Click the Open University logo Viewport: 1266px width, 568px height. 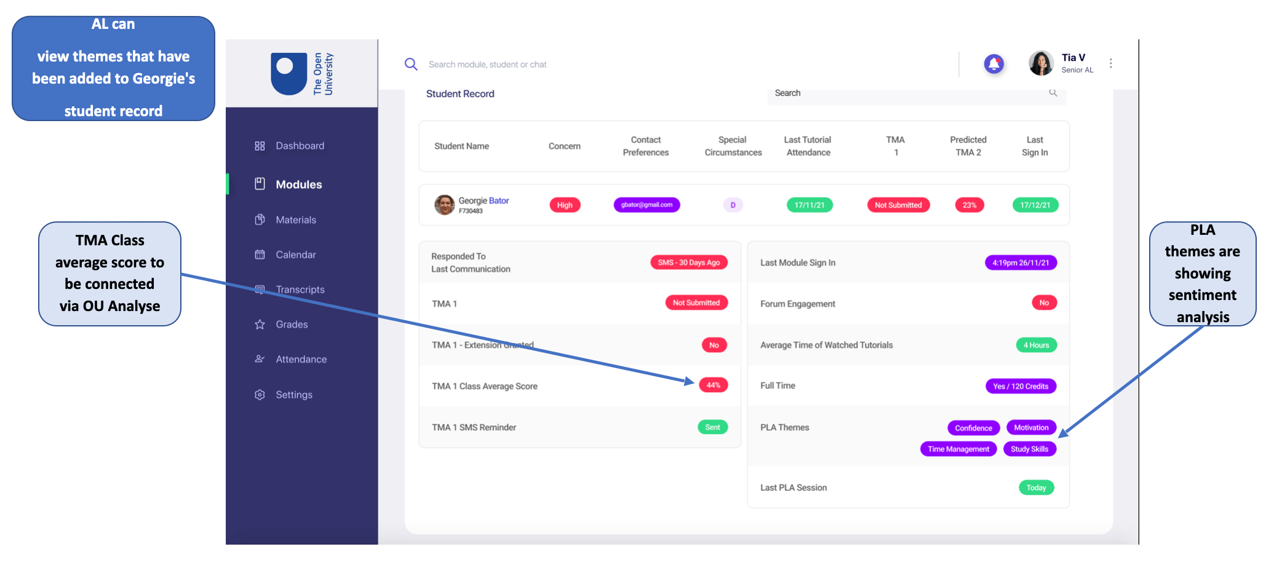301,74
